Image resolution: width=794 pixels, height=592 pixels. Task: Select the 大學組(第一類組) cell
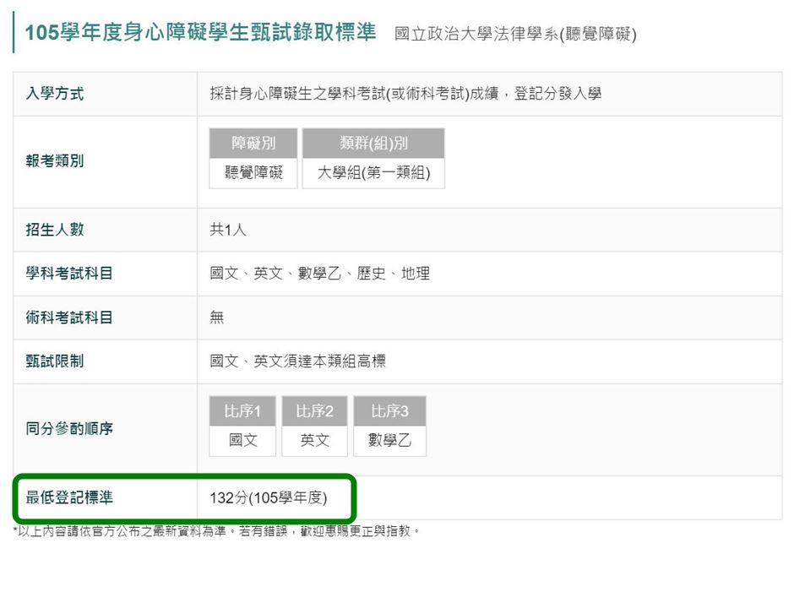point(373,172)
